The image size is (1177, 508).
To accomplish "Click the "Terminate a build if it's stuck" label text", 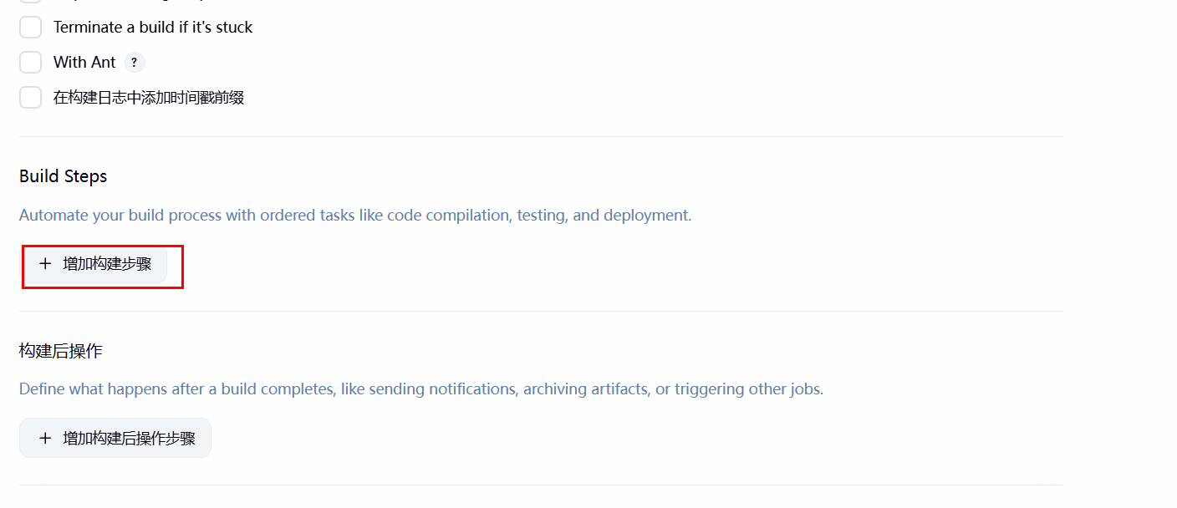I will (153, 28).
